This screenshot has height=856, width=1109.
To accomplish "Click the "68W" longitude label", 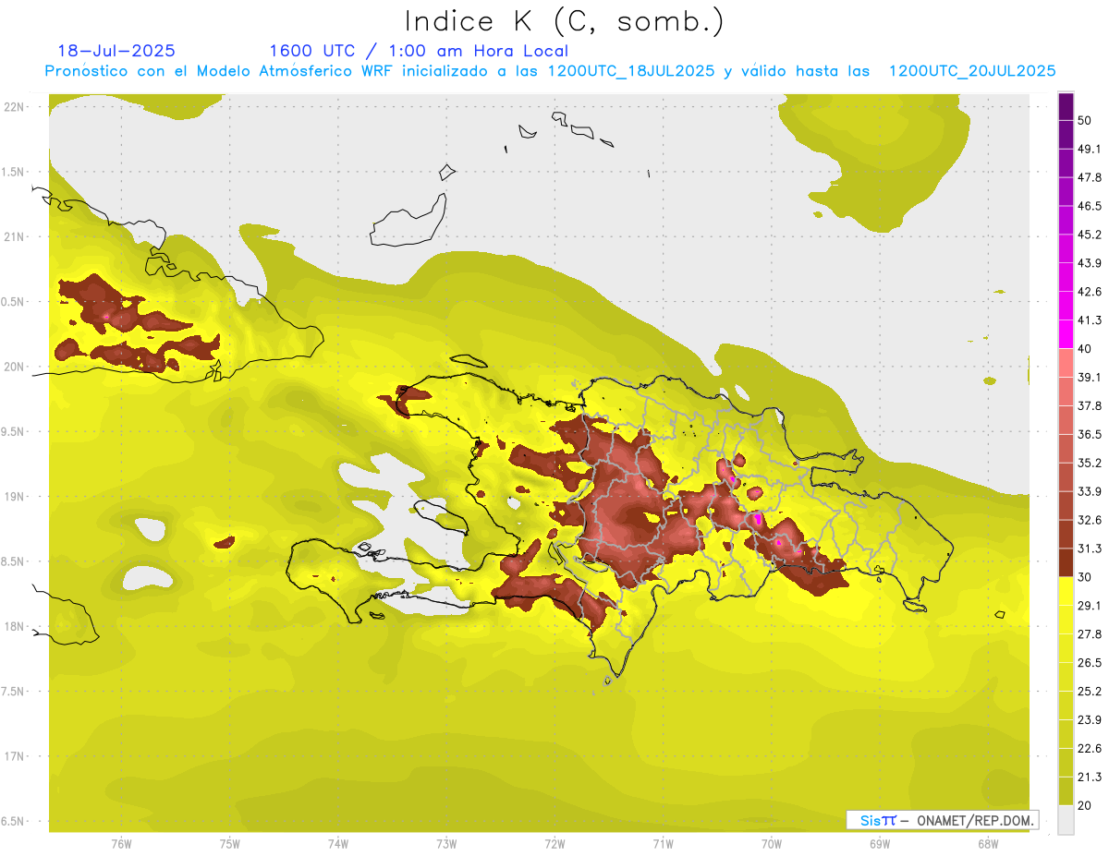I will 988,843.
